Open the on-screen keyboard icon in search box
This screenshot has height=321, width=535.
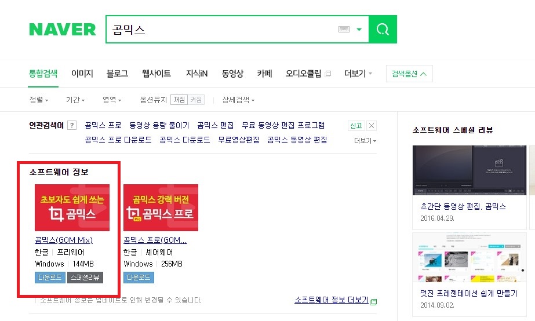[344, 30]
